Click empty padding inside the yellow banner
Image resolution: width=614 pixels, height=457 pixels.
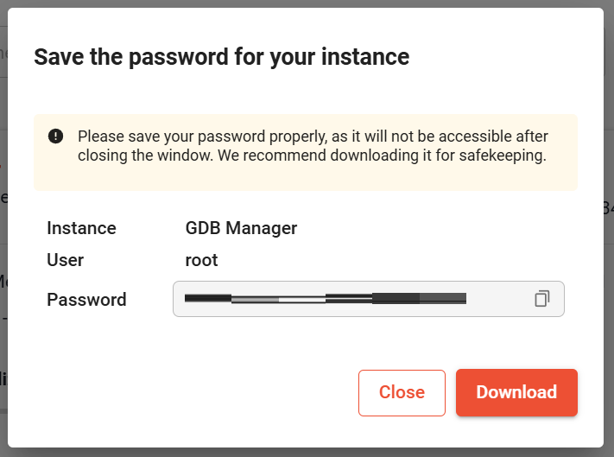[306, 178]
